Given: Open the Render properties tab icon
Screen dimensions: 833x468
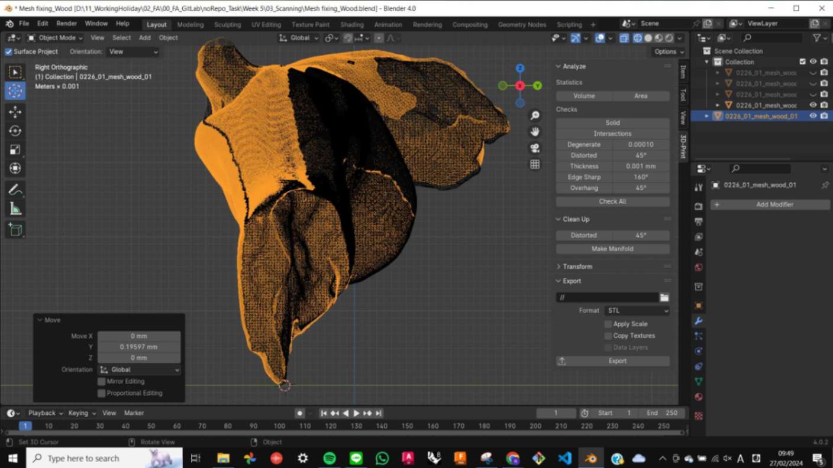Looking at the screenshot, I should click(699, 206).
